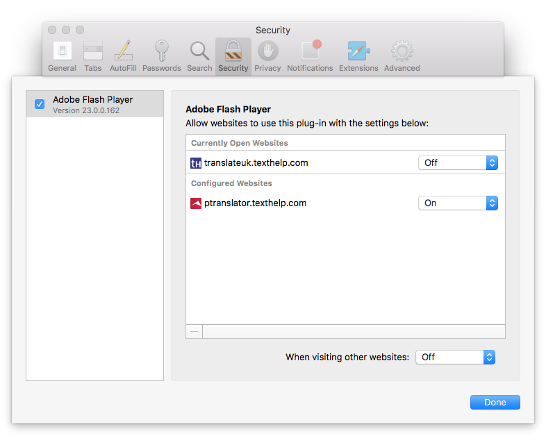Screen dimensions: 546x438
Task: Select the Security padlock pane
Action: coord(233,56)
